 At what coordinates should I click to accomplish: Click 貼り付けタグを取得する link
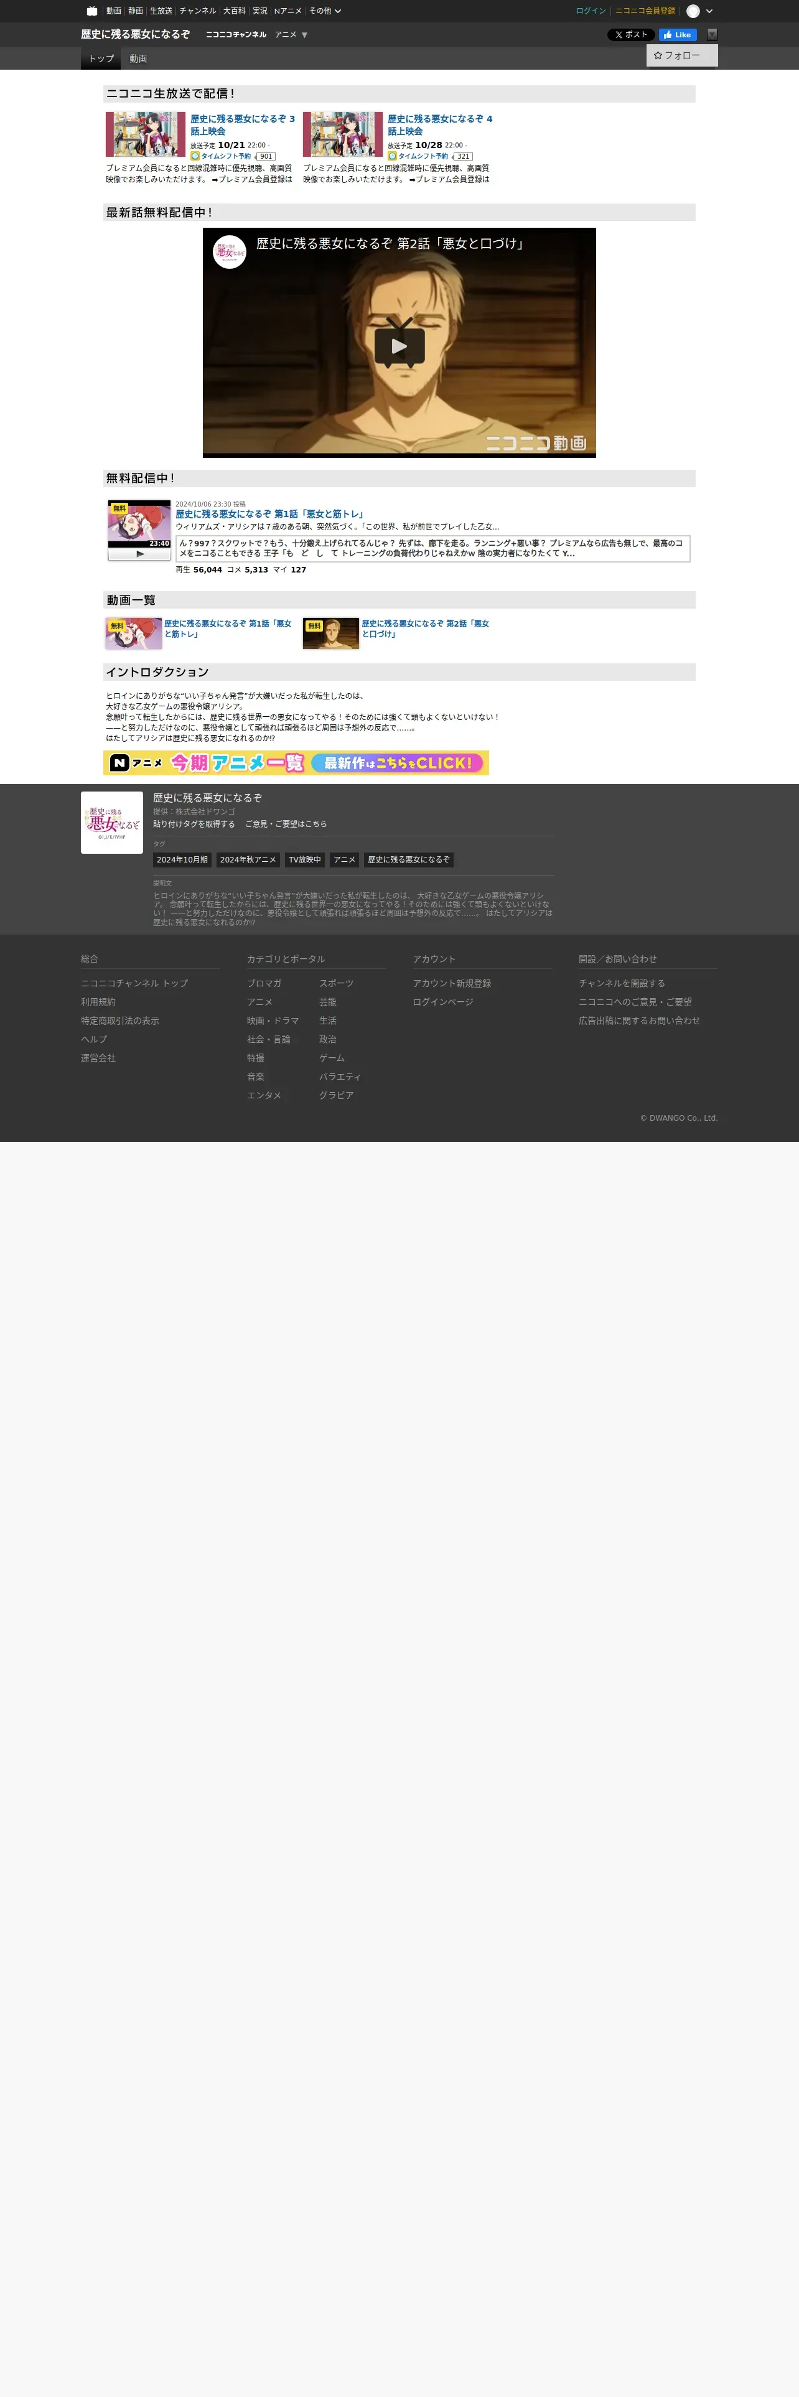(194, 825)
